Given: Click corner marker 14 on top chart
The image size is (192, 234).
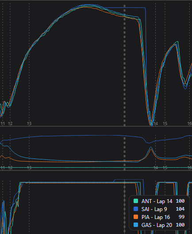Looking at the screenshot, I should coord(156,124).
